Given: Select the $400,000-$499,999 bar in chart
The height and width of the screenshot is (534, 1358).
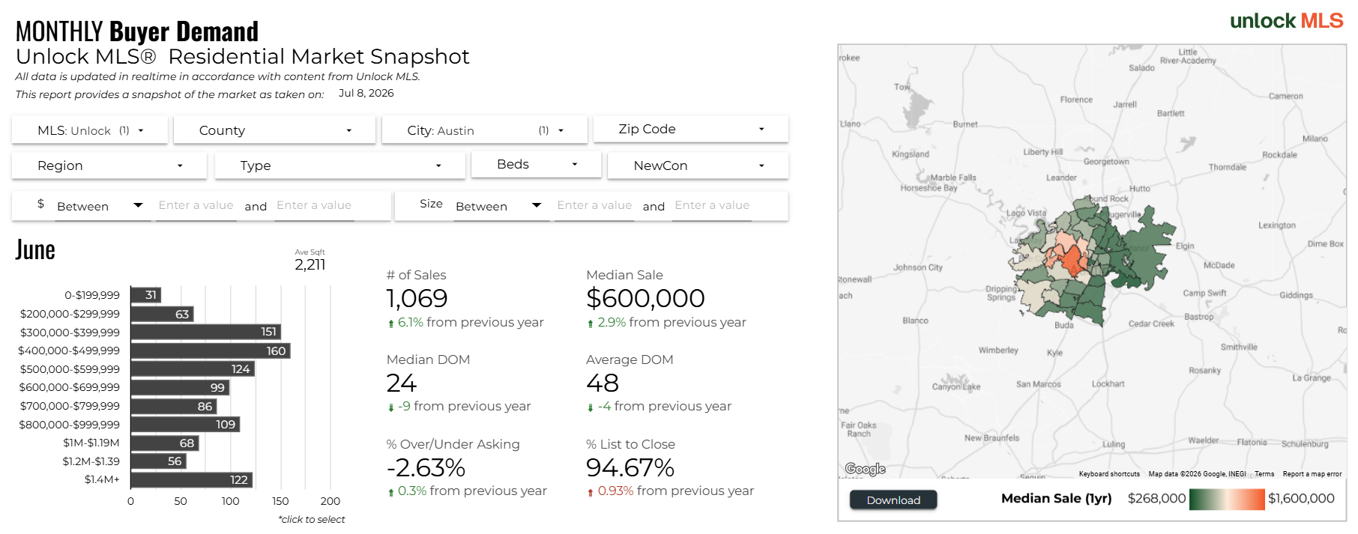Looking at the screenshot, I should coord(211,351).
